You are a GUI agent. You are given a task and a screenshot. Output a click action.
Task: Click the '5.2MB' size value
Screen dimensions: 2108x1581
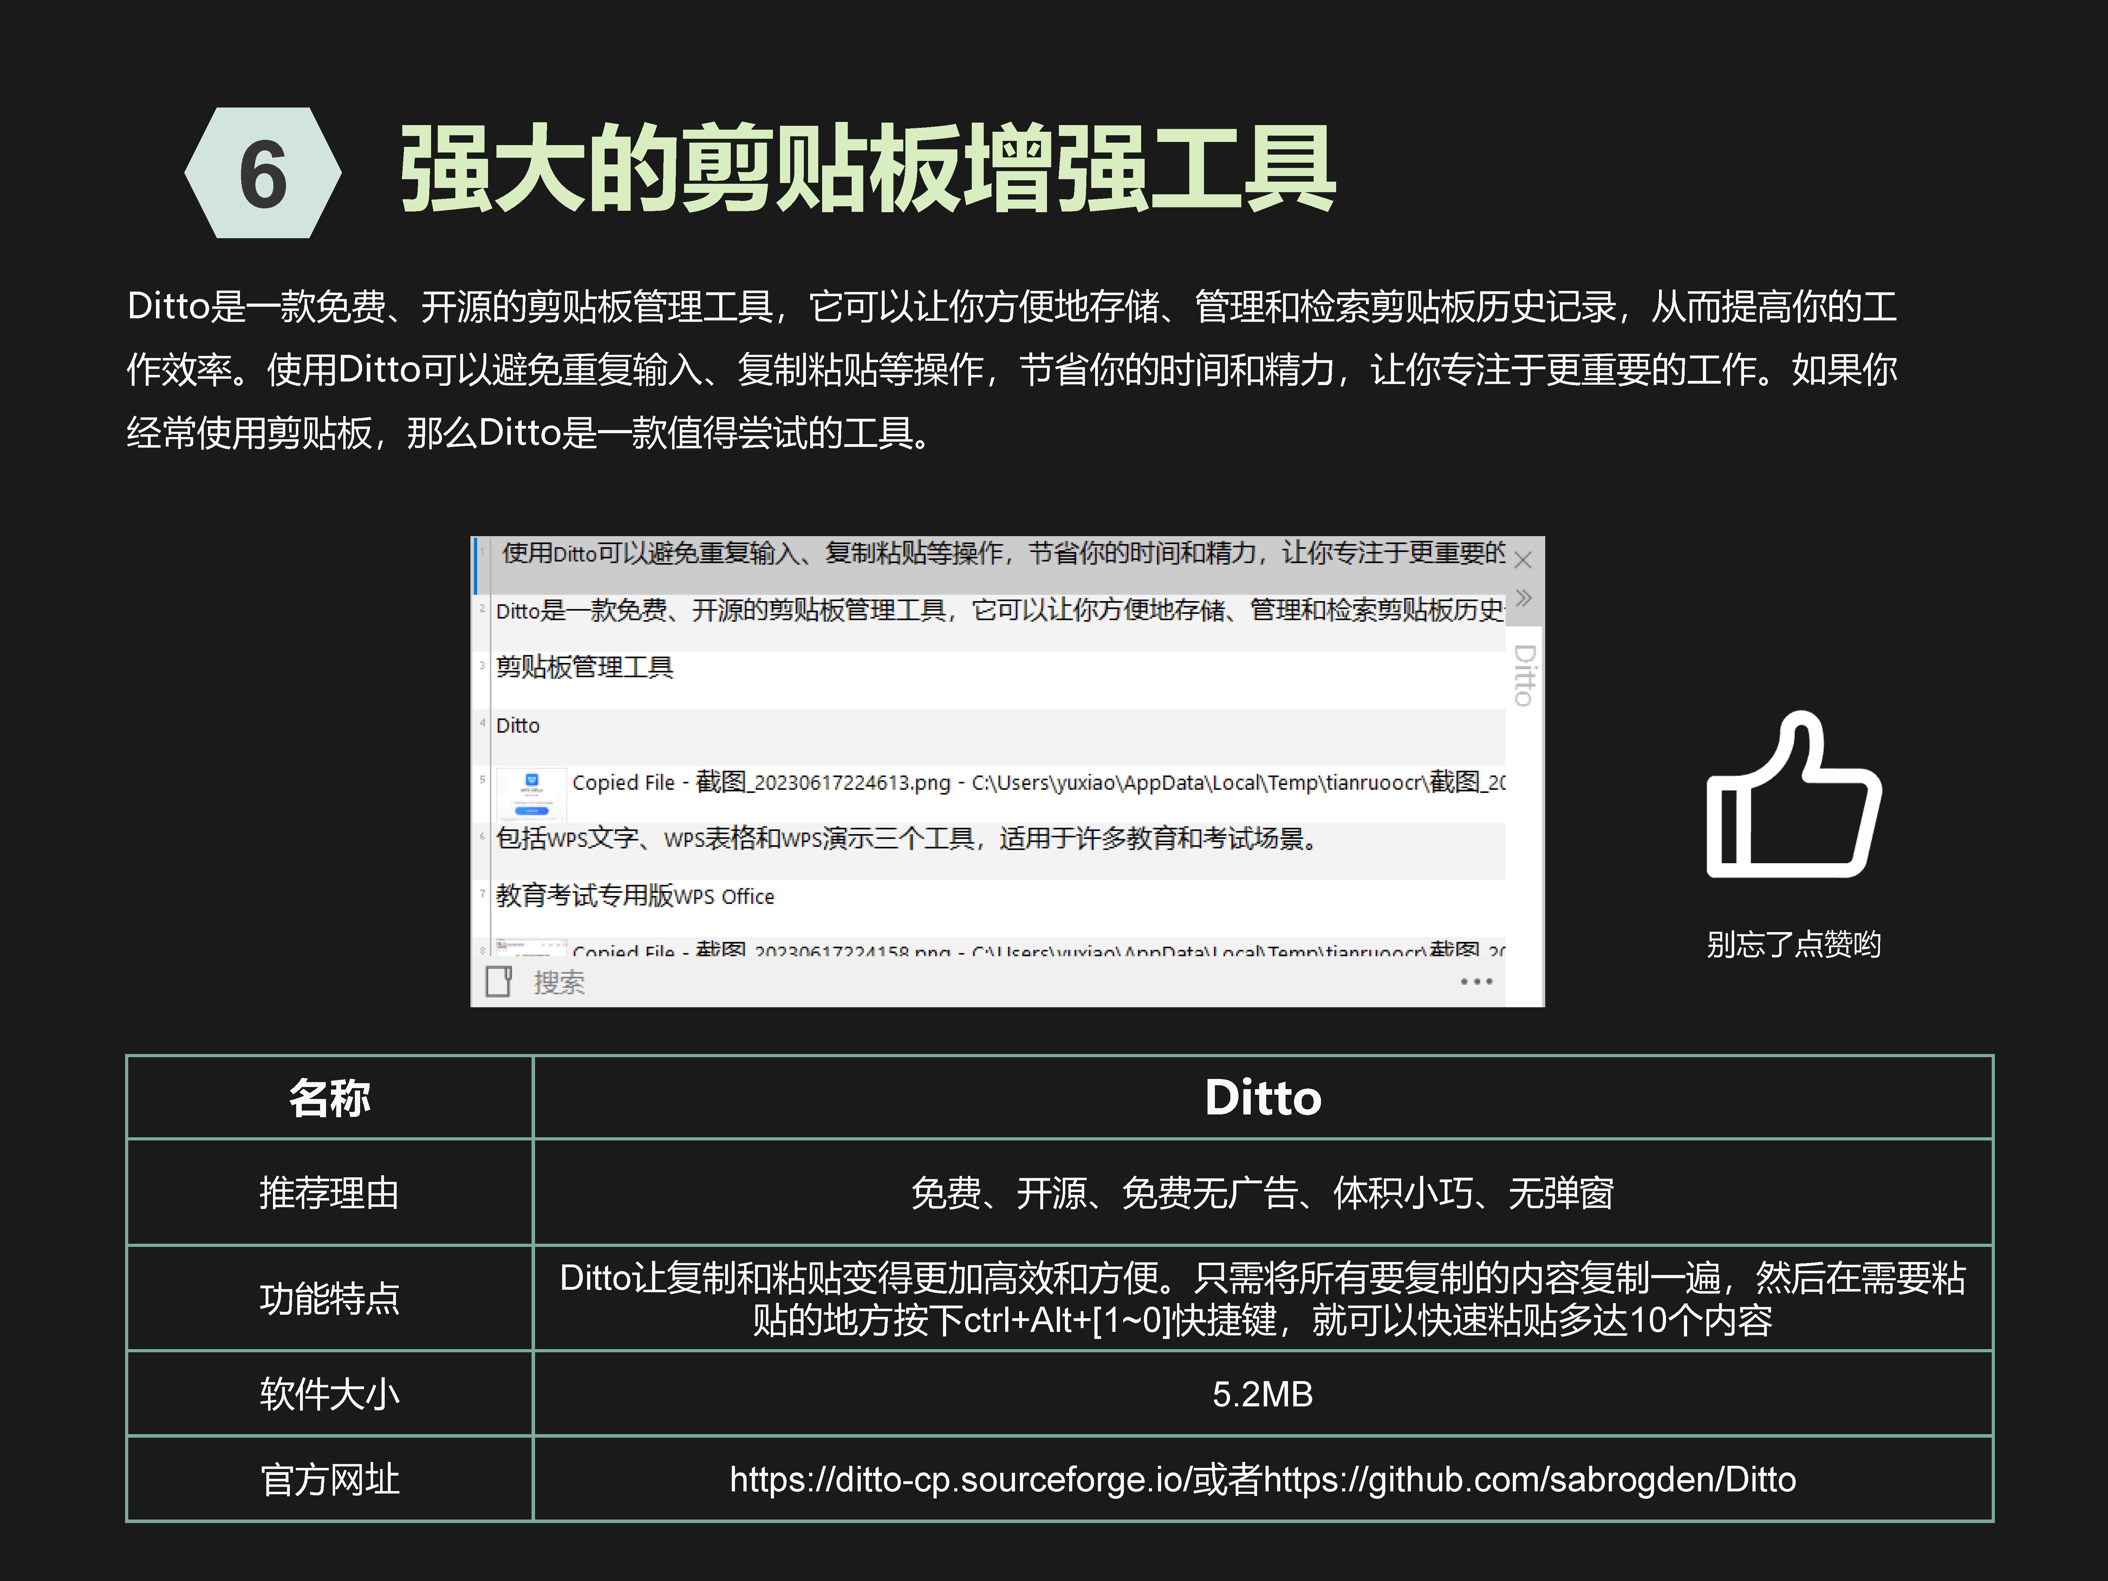coord(1263,1393)
